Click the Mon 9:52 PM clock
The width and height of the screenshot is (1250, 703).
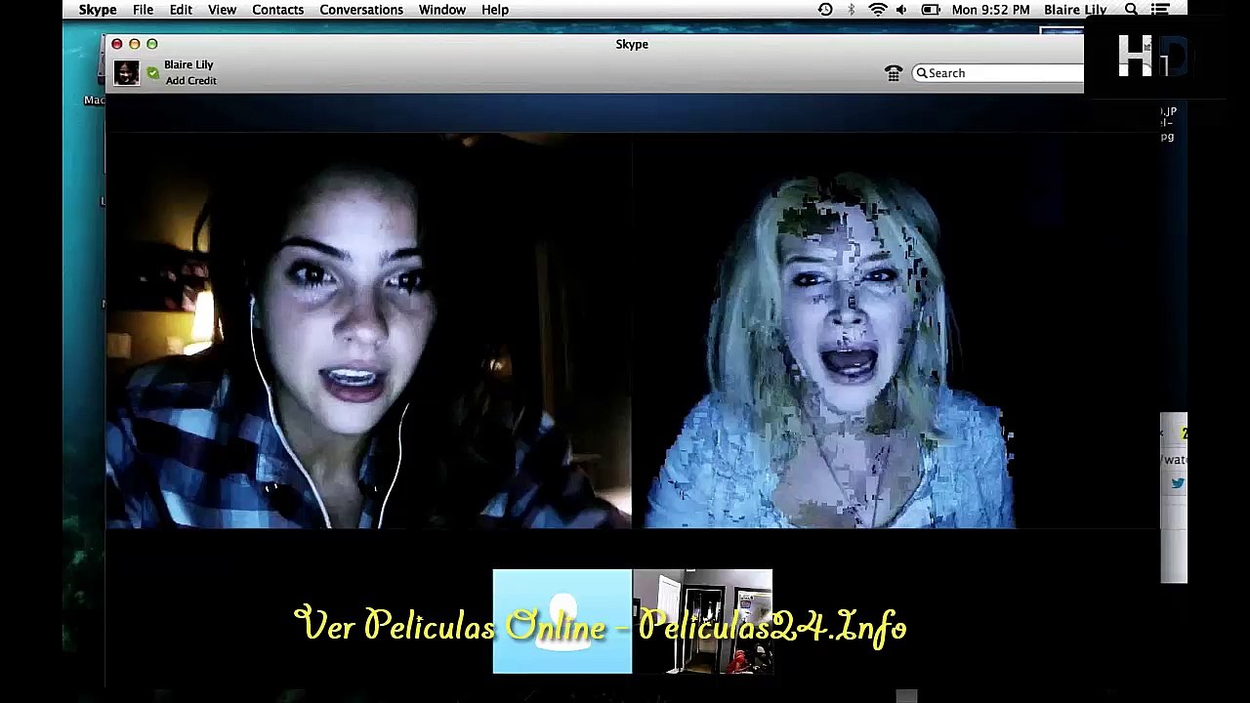click(990, 10)
